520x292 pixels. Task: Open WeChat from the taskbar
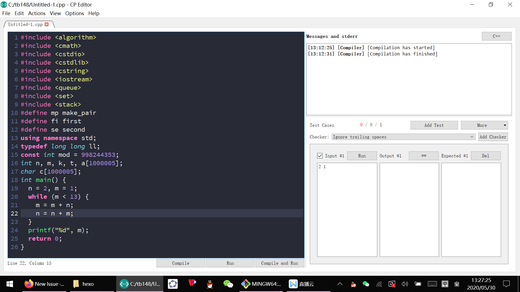point(228,284)
